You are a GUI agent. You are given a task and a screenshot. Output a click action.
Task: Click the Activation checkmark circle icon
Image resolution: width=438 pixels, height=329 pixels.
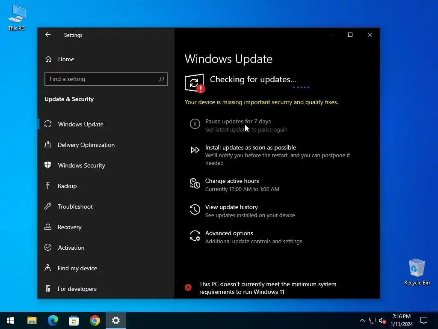click(48, 247)
